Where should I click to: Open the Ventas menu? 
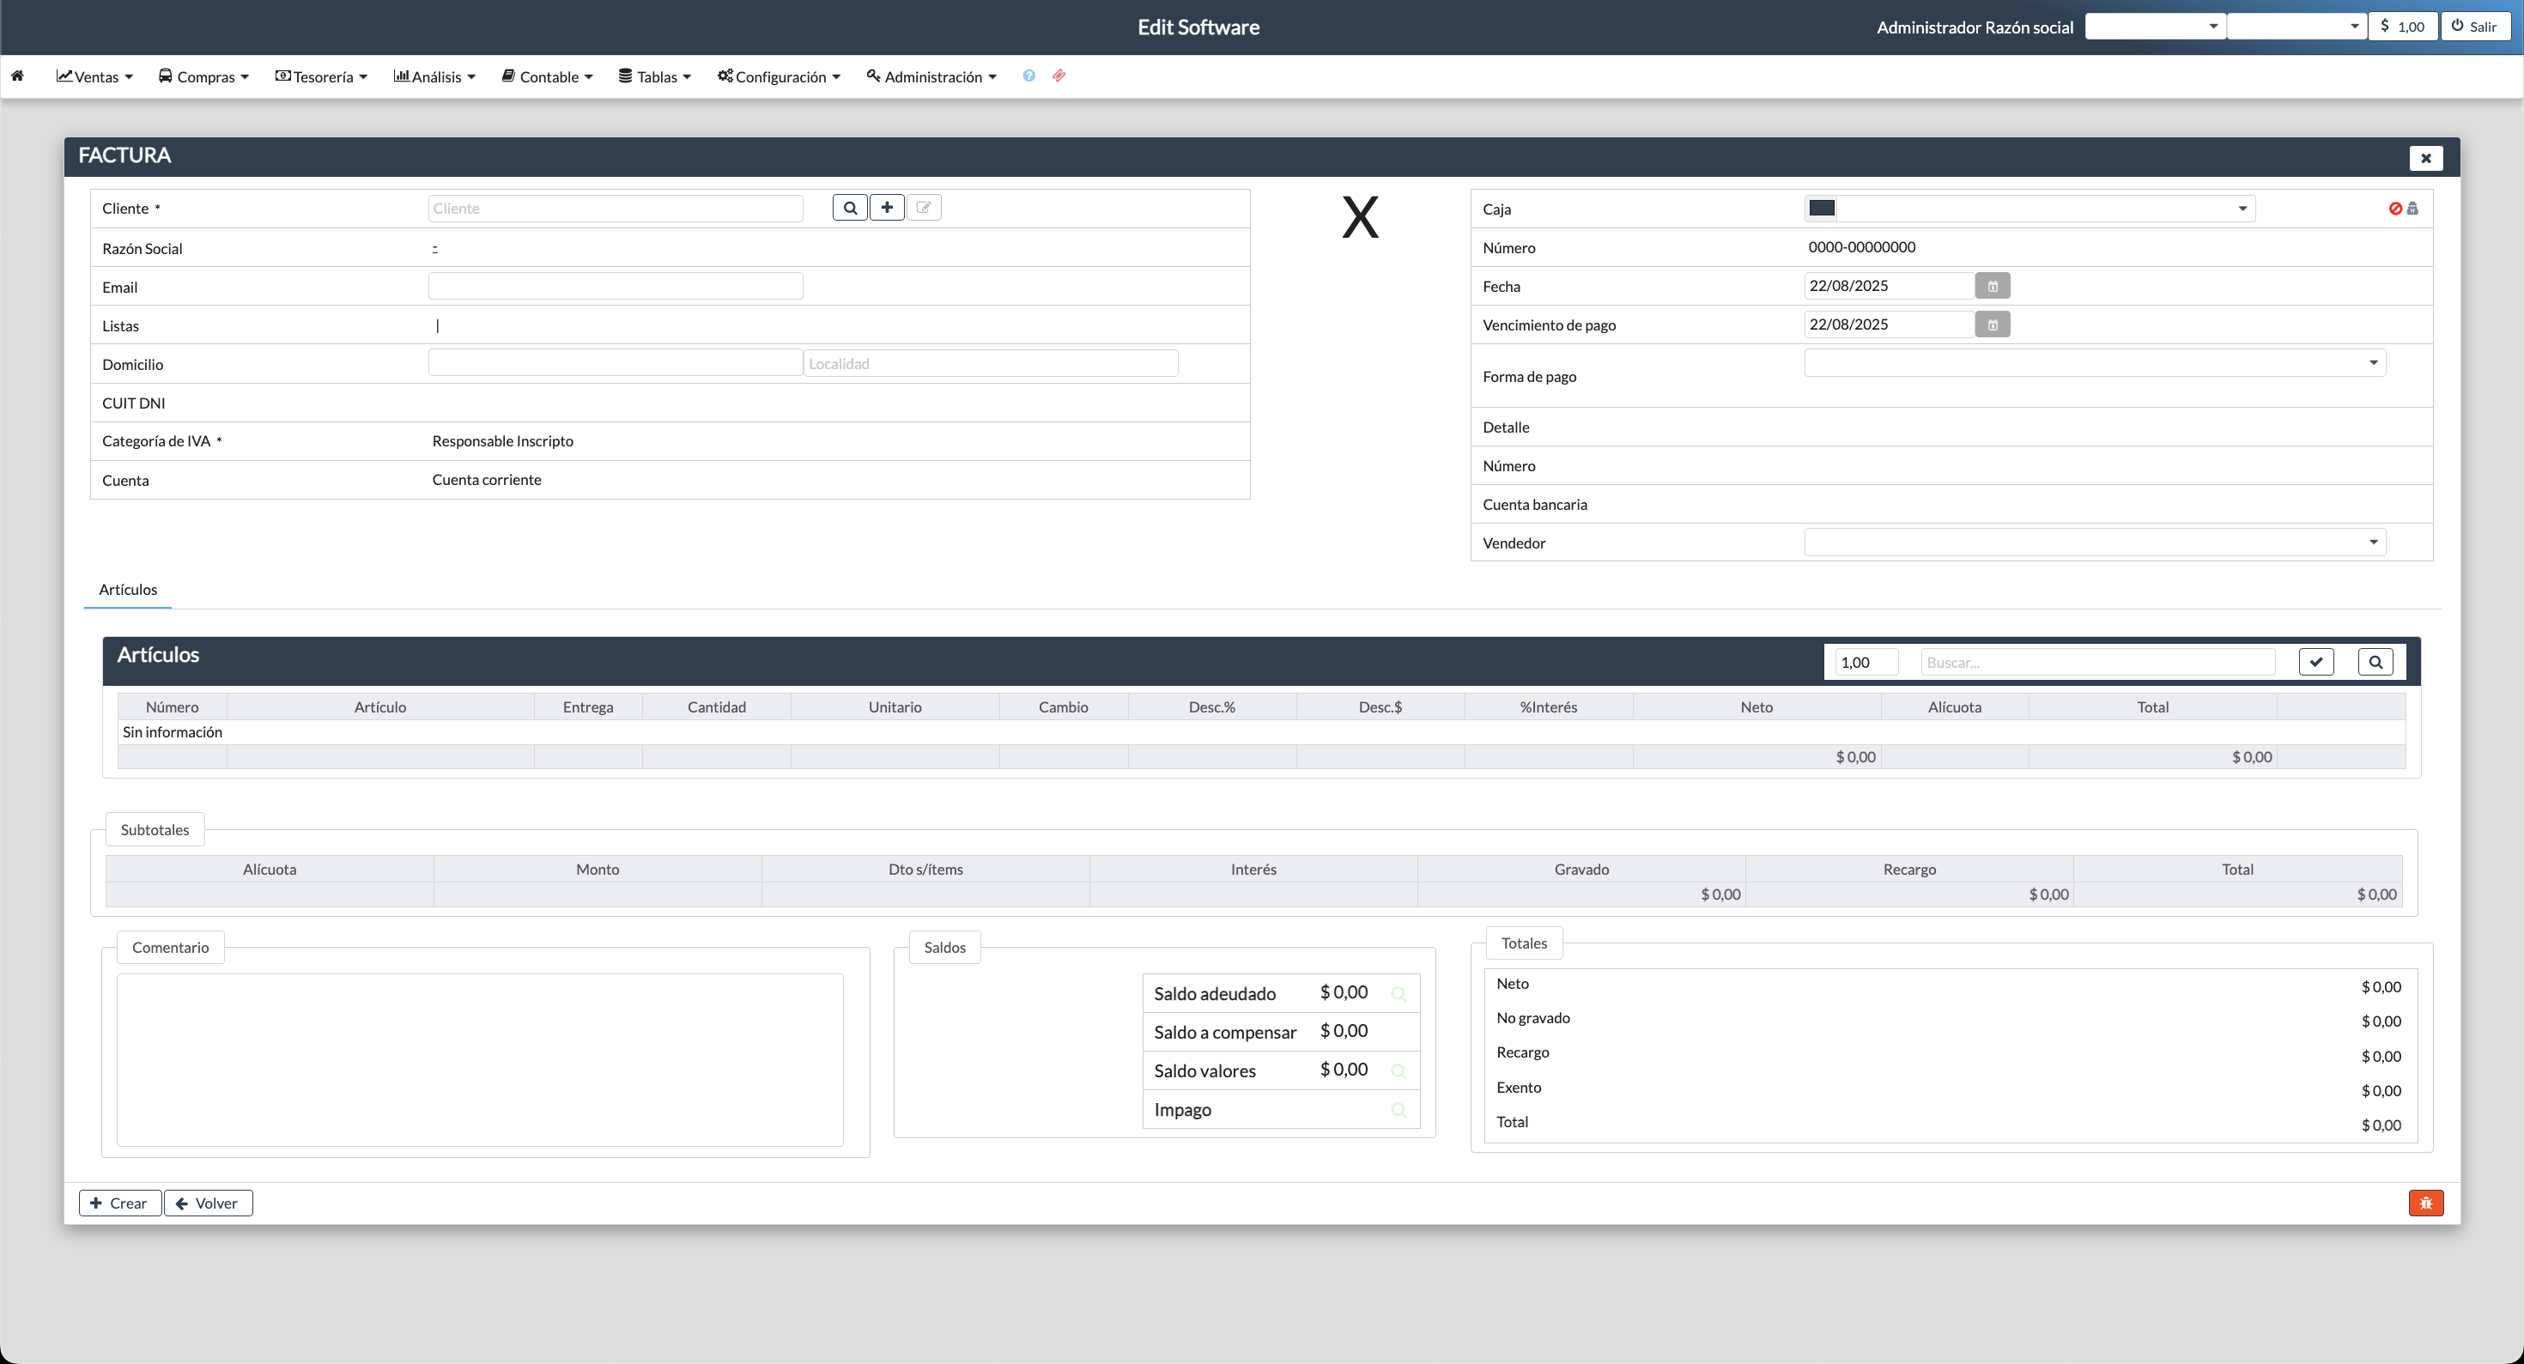pyautogui.click(x=94, y=76)
